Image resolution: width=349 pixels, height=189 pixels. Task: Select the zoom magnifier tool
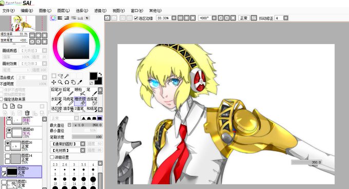pos(61,82)
